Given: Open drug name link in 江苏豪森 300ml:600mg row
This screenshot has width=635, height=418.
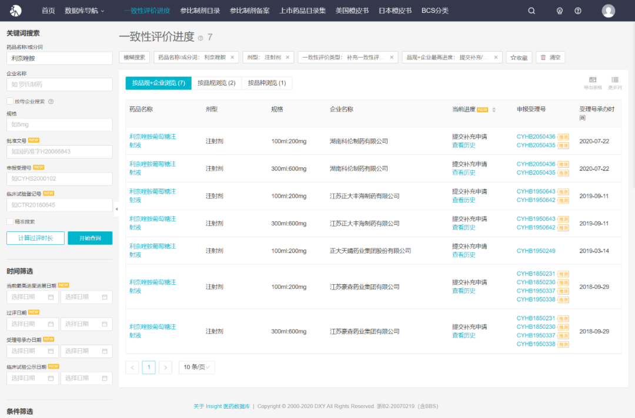Looking at the screenshot, I should pos(153,331).
